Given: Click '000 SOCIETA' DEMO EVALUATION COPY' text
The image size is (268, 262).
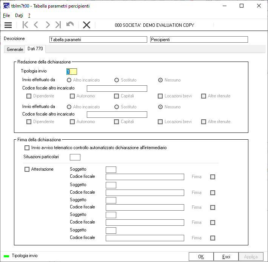Looking at the screenshot, I should (154, 25).
